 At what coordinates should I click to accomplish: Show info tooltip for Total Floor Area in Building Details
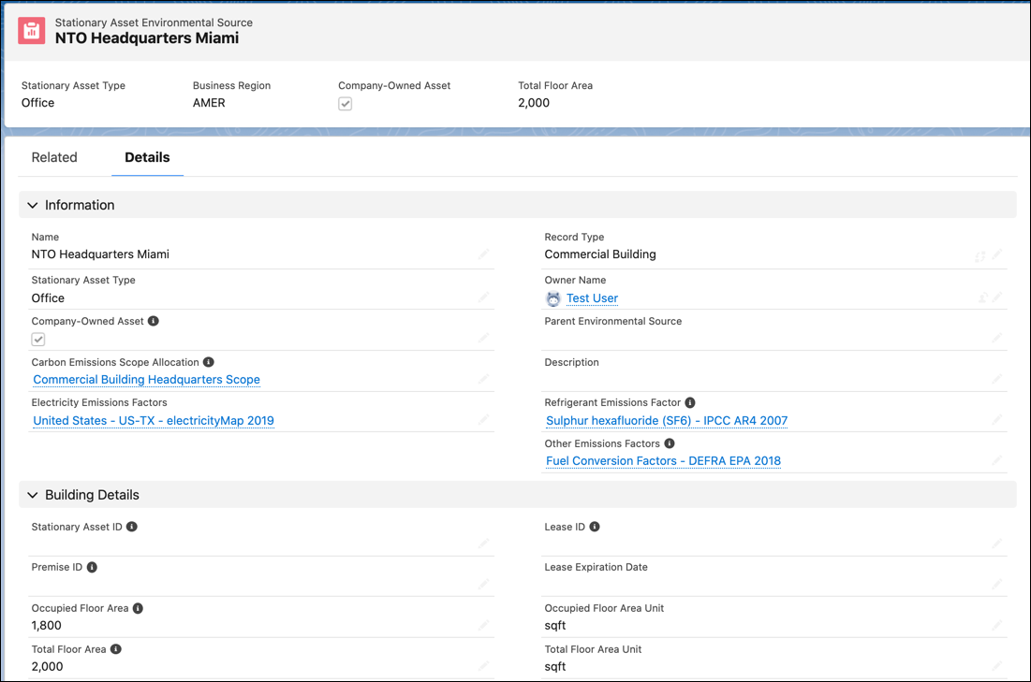click(x=116, y=649)
